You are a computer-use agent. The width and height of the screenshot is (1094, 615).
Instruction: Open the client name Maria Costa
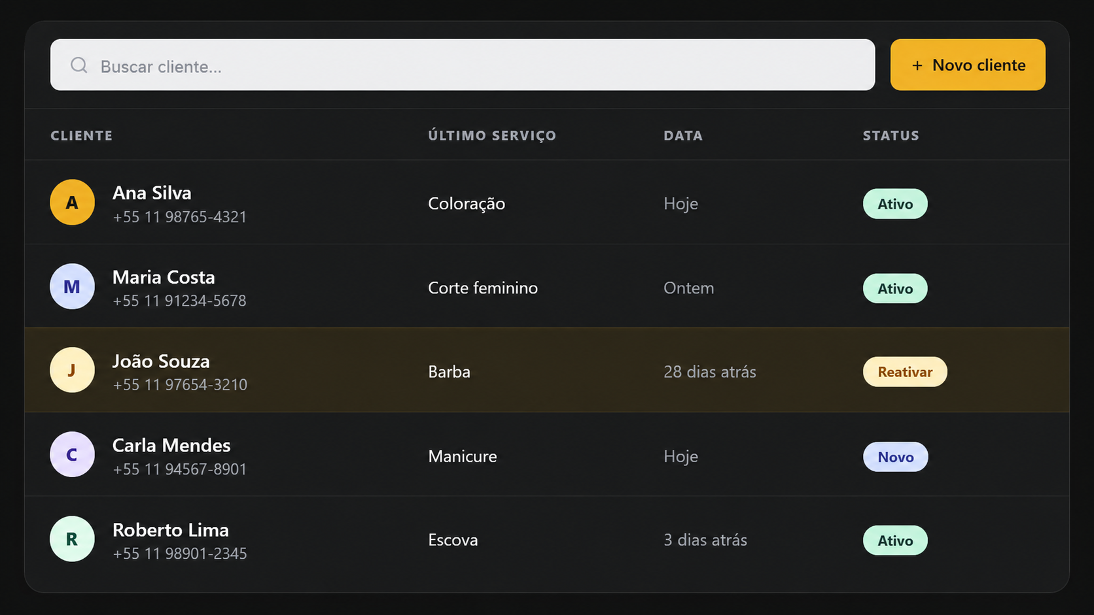point(164,277)
